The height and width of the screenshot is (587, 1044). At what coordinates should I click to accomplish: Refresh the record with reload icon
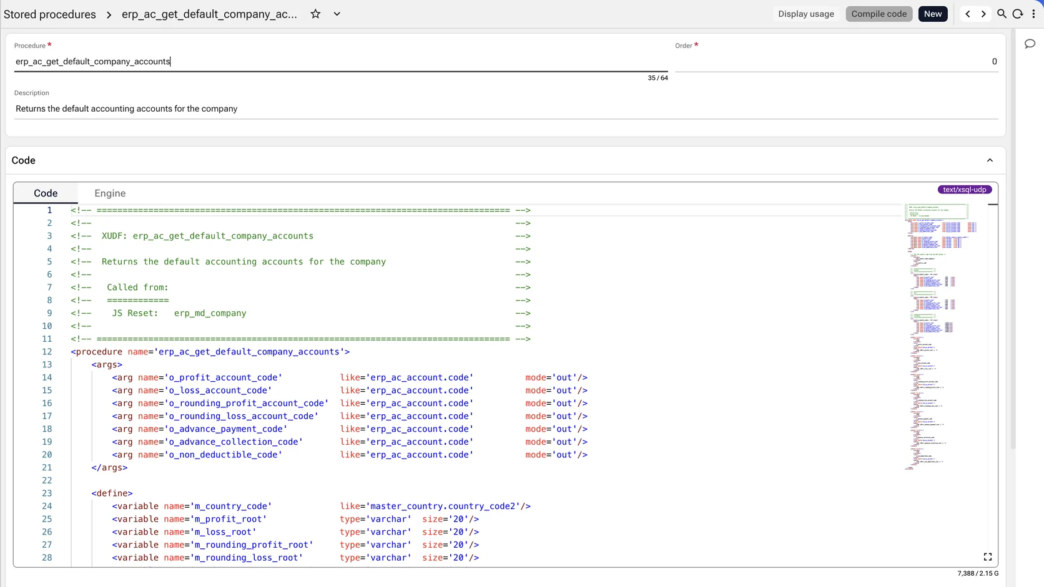pos(1018,14)
